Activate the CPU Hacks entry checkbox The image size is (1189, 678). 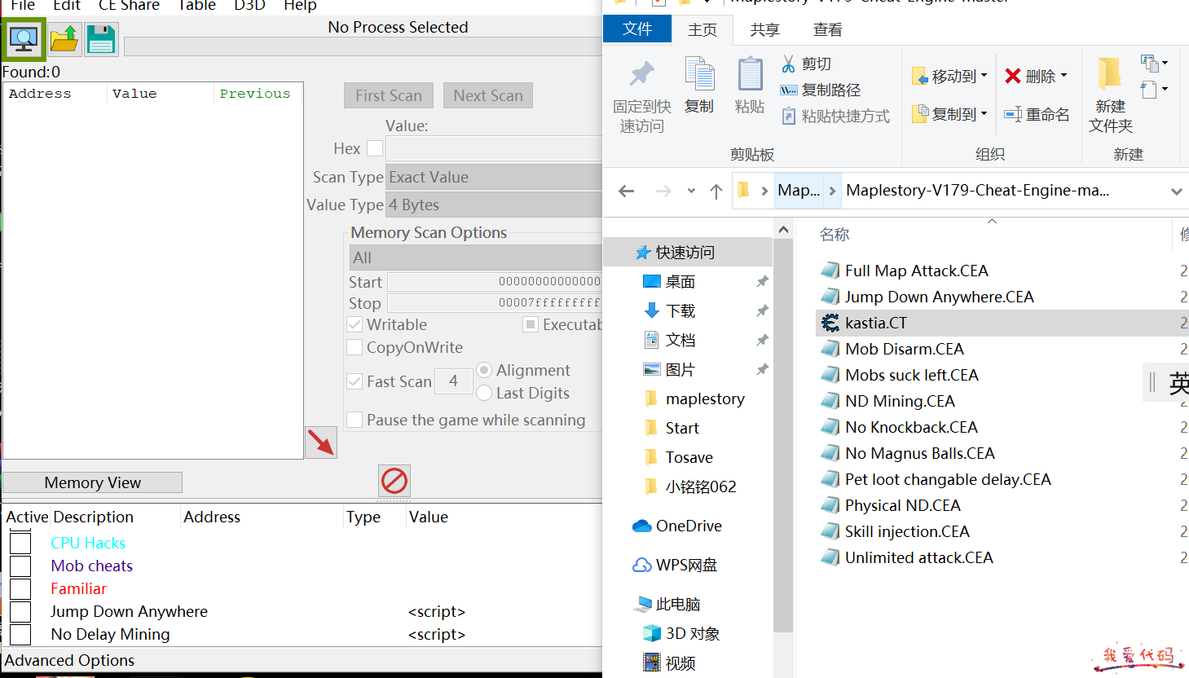coord(20,543)
